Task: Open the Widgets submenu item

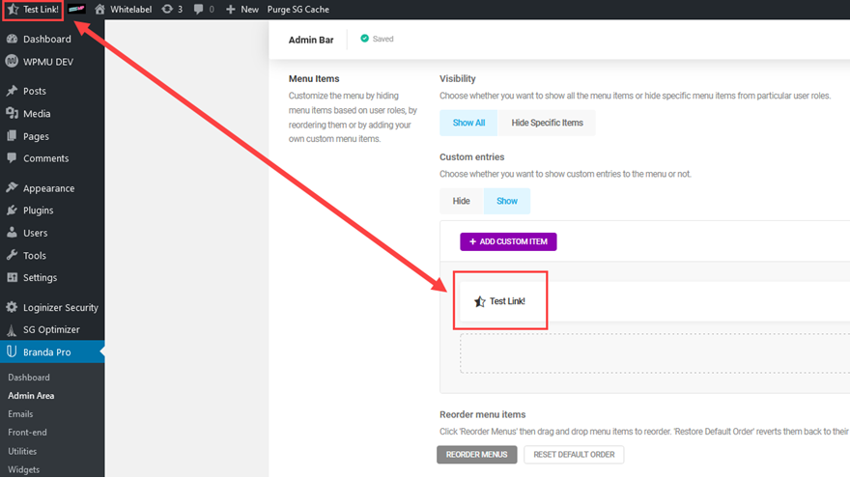Action: point(24,469)
